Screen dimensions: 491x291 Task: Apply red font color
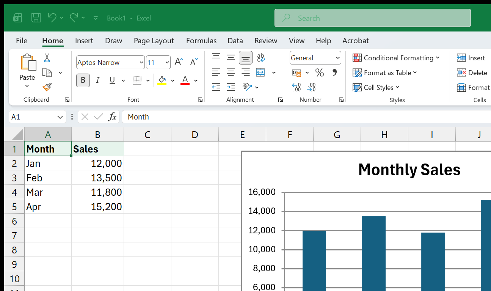click(x=185, y=80)
